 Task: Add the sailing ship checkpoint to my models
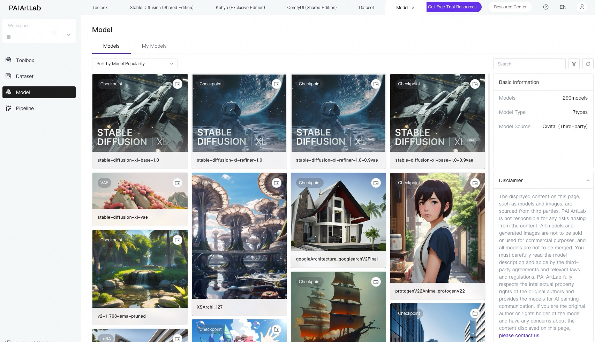pyautogui.click(x=376, y=282)
